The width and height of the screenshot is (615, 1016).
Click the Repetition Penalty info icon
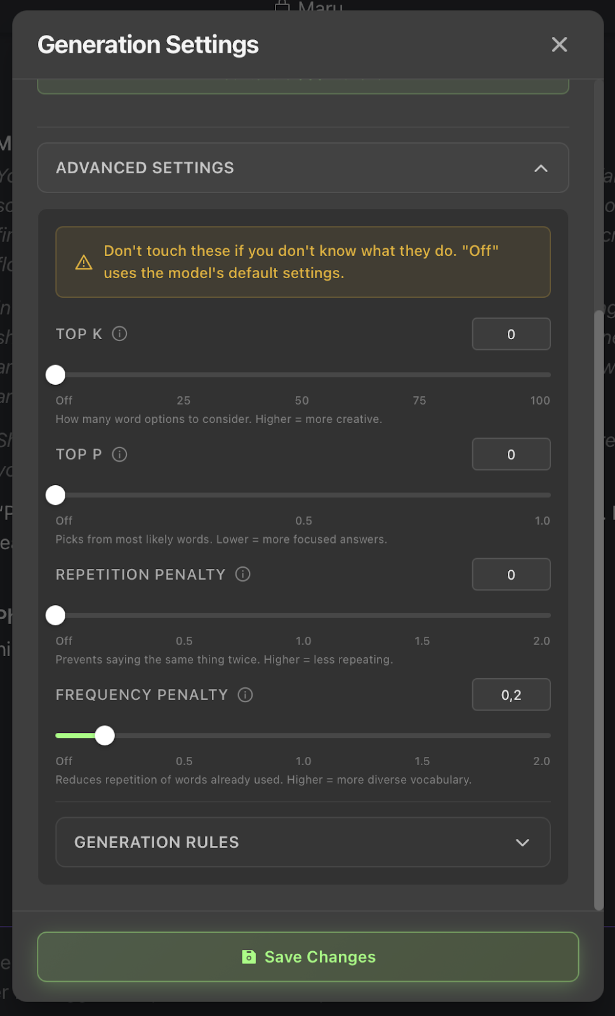coord(242,575)
